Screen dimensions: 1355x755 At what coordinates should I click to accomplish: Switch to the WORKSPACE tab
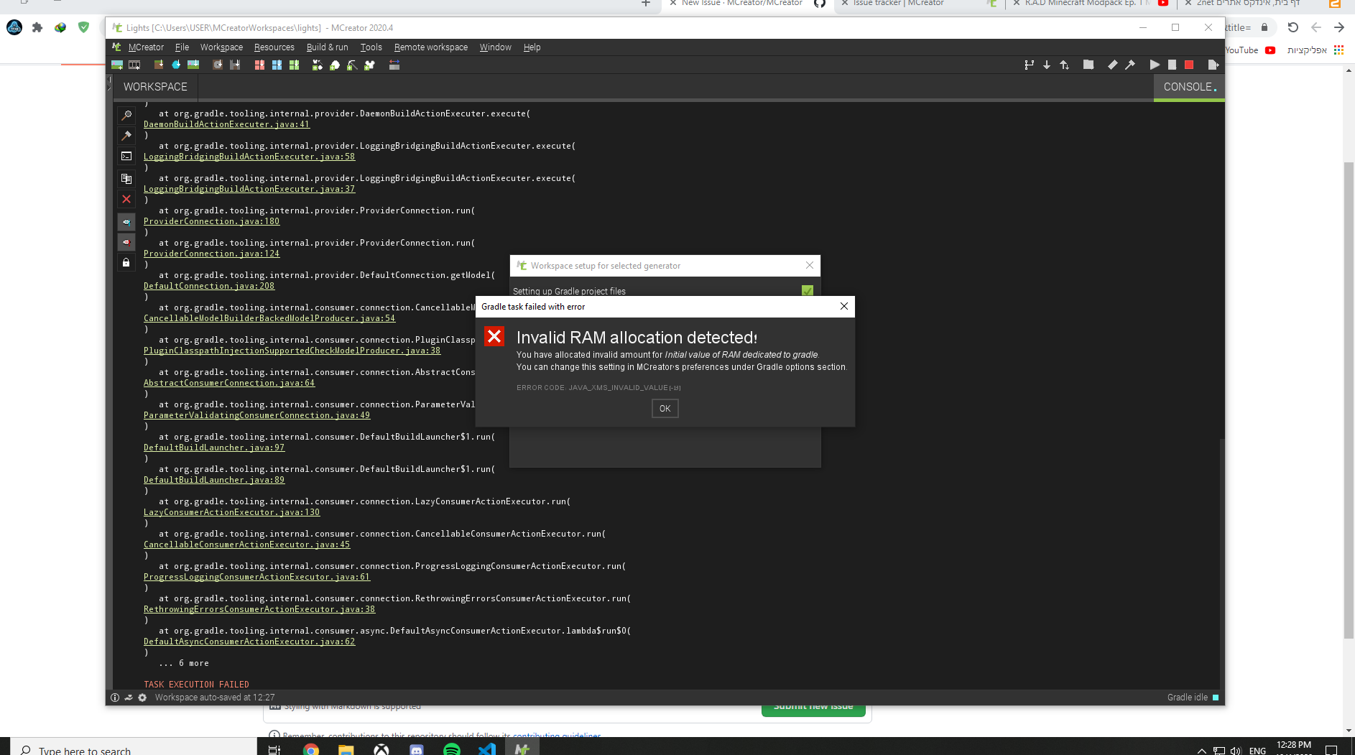[x=154, y=87]
